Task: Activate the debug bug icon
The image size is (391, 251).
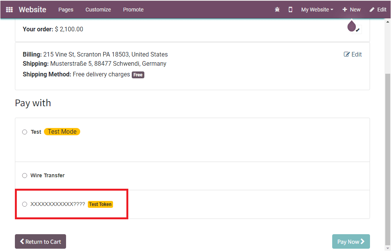Action: [277, 9]
